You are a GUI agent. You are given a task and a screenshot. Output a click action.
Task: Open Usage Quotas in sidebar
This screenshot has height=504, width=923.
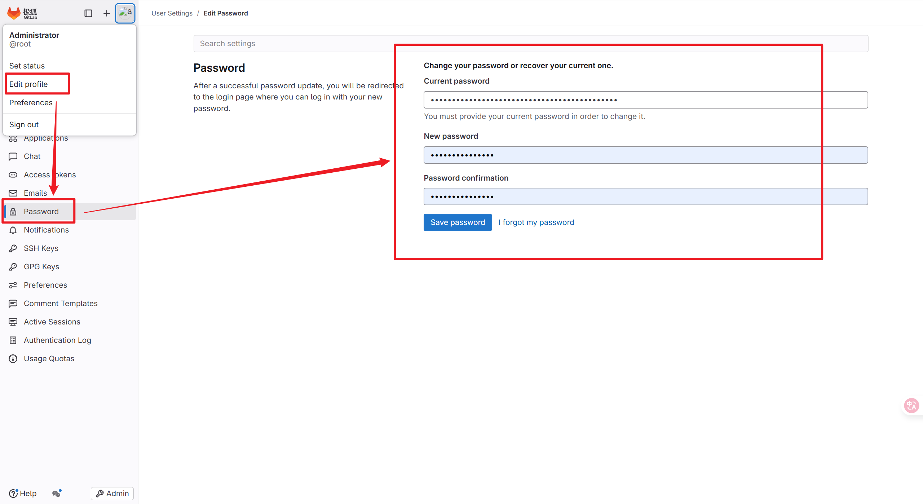(49, 358)
